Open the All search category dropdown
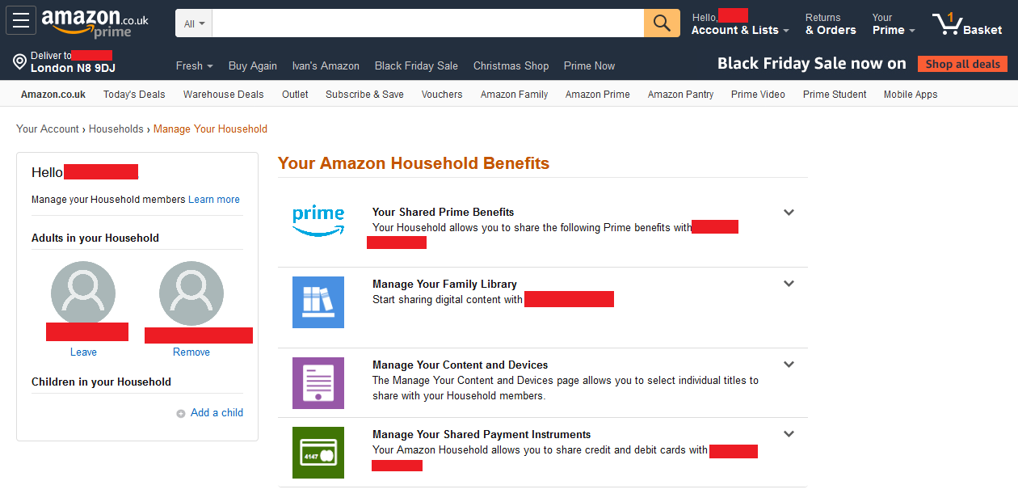 coord(194,23)
